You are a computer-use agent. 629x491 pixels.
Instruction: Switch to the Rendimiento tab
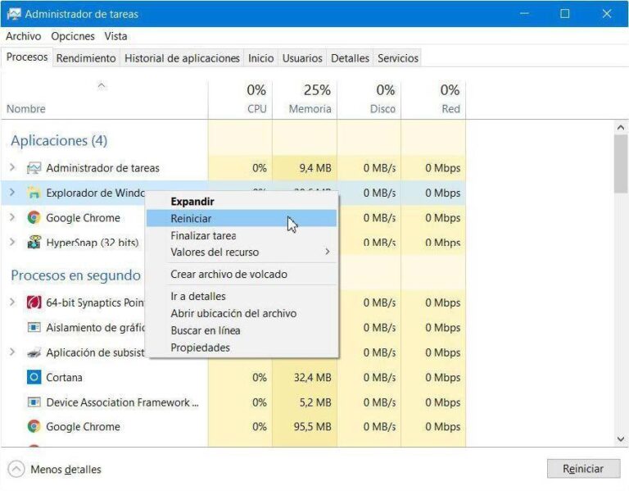86,58
